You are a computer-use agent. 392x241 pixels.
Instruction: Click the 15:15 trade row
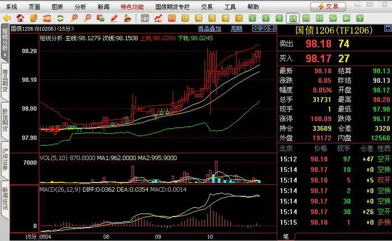point(335,223)
